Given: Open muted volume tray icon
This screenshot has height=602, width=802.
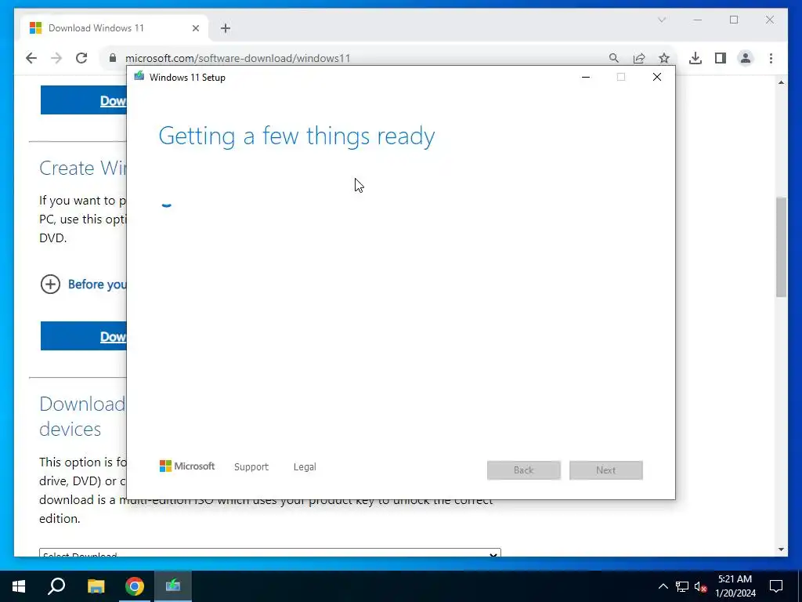Looking at the screenshot, I should pos(701,586).
